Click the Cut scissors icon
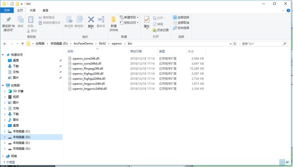The width and height of the screenshot is (293, 167). point(28,31)
